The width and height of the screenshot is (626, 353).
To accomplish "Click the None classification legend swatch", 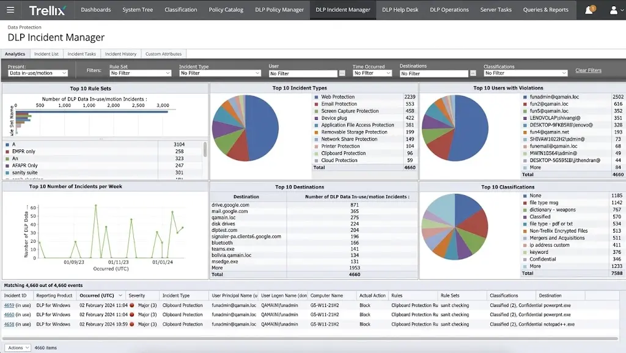I will [525, 196].
